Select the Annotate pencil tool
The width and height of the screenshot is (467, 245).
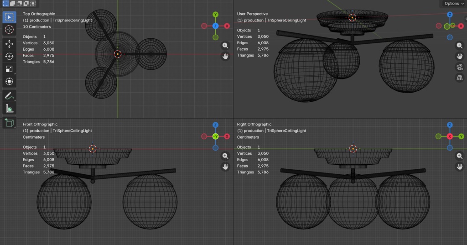[x=9, y=96]
